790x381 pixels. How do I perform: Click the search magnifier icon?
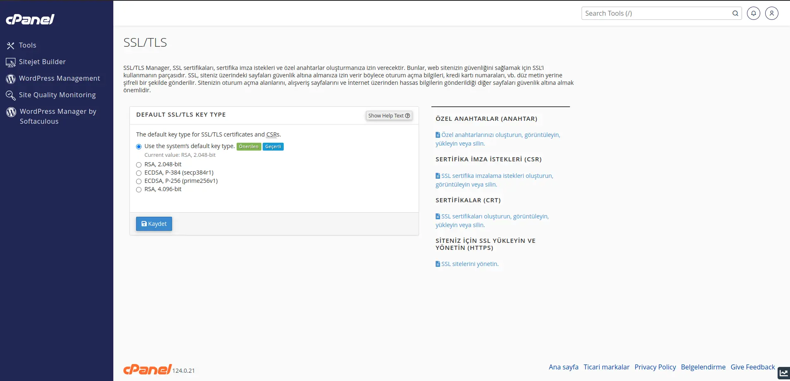[x=735, y=13]
